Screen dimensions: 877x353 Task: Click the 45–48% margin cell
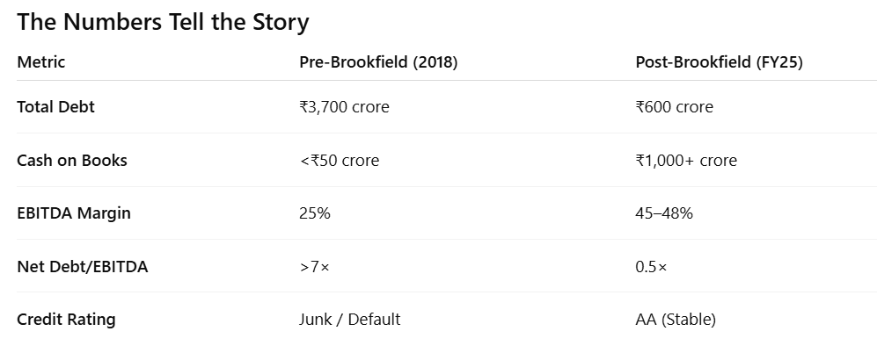tap(664, 213)
